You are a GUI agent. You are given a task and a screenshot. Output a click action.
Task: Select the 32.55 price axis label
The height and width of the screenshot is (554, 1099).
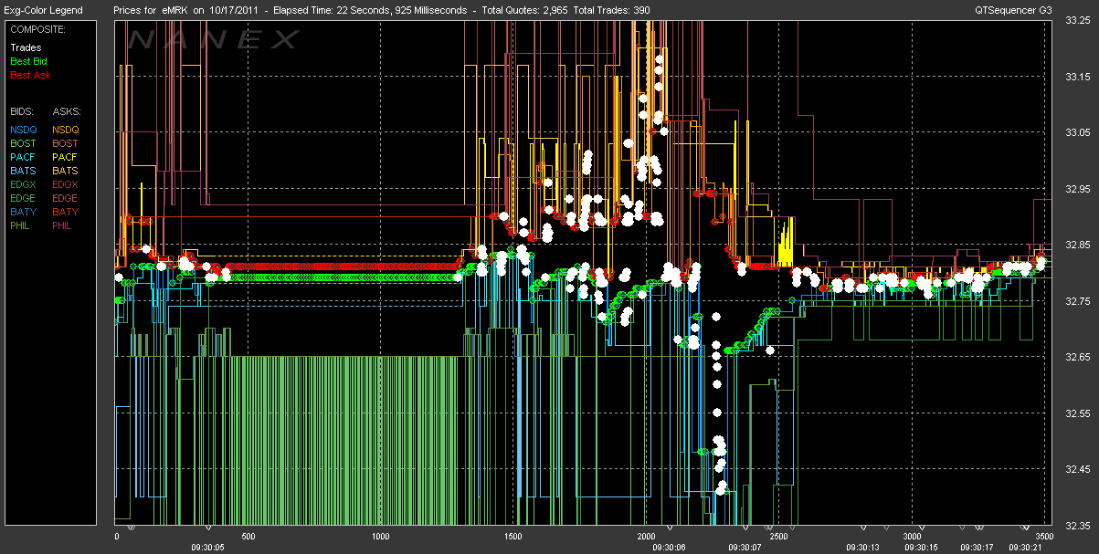pyautogui.click(x=1077, y=413)
